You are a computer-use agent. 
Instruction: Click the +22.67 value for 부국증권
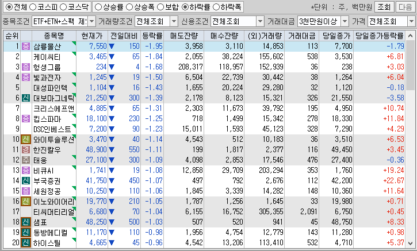(393, 181)
